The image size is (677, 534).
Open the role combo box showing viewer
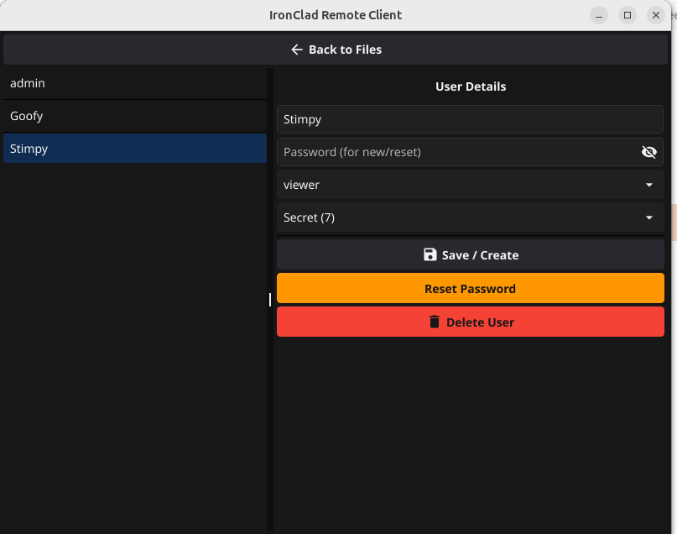pyautogui.click(x=461, y=185)
